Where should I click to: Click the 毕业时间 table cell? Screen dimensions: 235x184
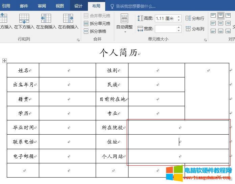tap(23, 128)
